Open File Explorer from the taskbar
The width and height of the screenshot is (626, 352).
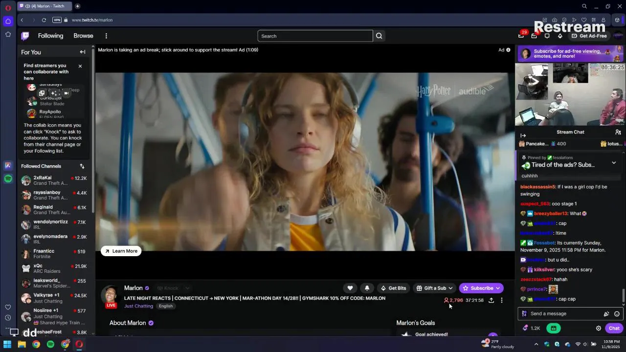22,344
